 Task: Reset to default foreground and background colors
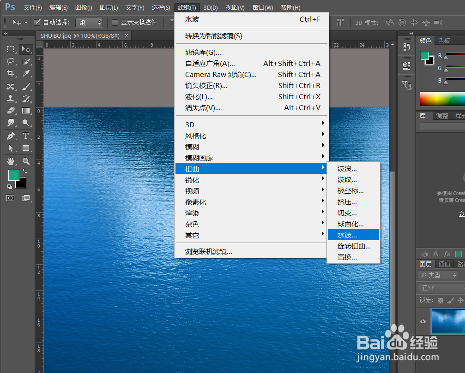(x=10, y=186)
